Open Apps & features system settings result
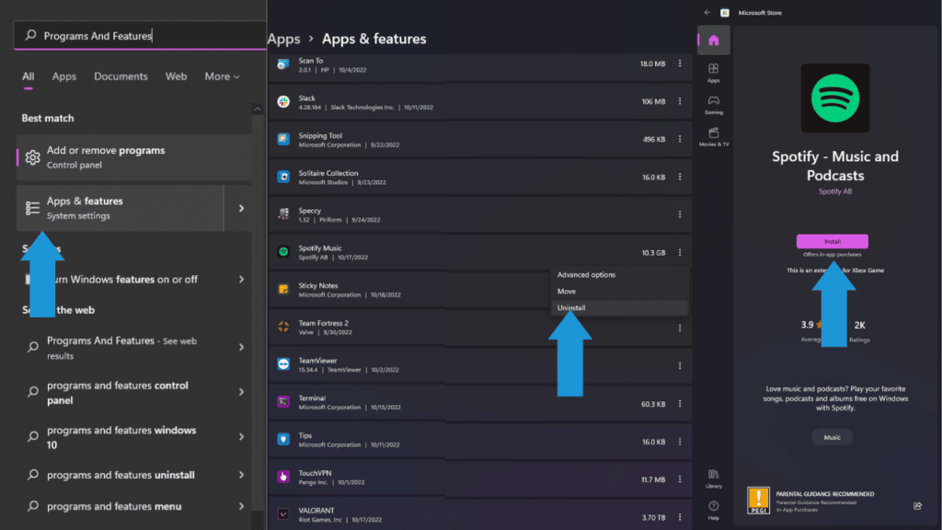The height and width of the screenshot is (530, 942). pos(121,209)
